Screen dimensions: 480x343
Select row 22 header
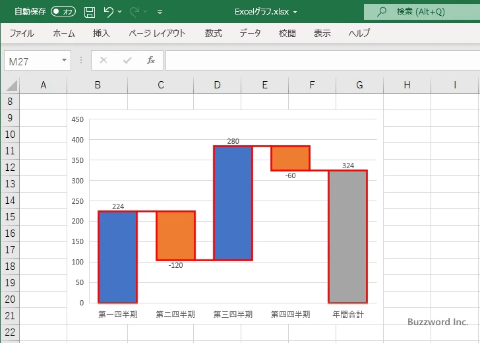click(x=10, y=332)
